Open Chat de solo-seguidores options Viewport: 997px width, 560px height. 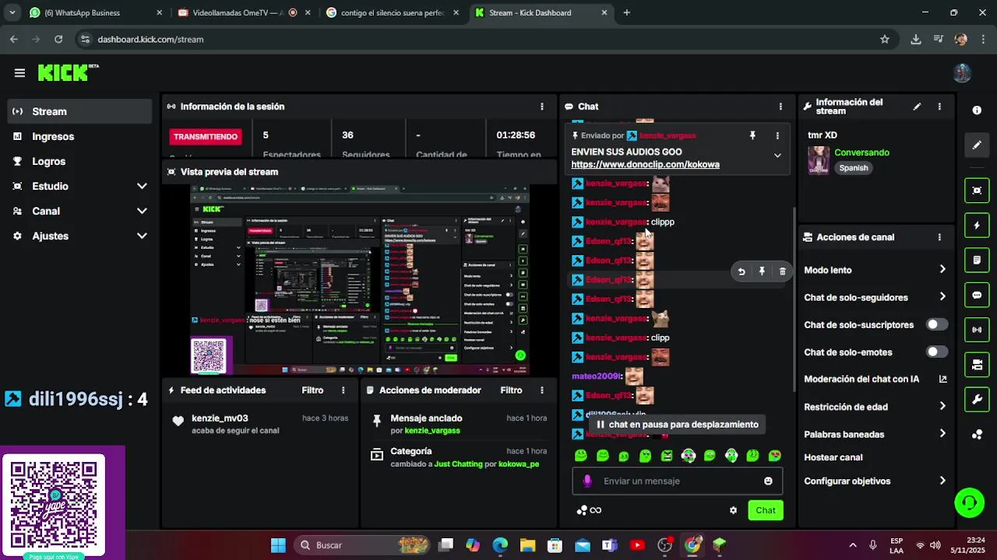(875, 297)
